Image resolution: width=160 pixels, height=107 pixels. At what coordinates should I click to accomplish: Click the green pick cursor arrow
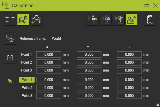10,81
